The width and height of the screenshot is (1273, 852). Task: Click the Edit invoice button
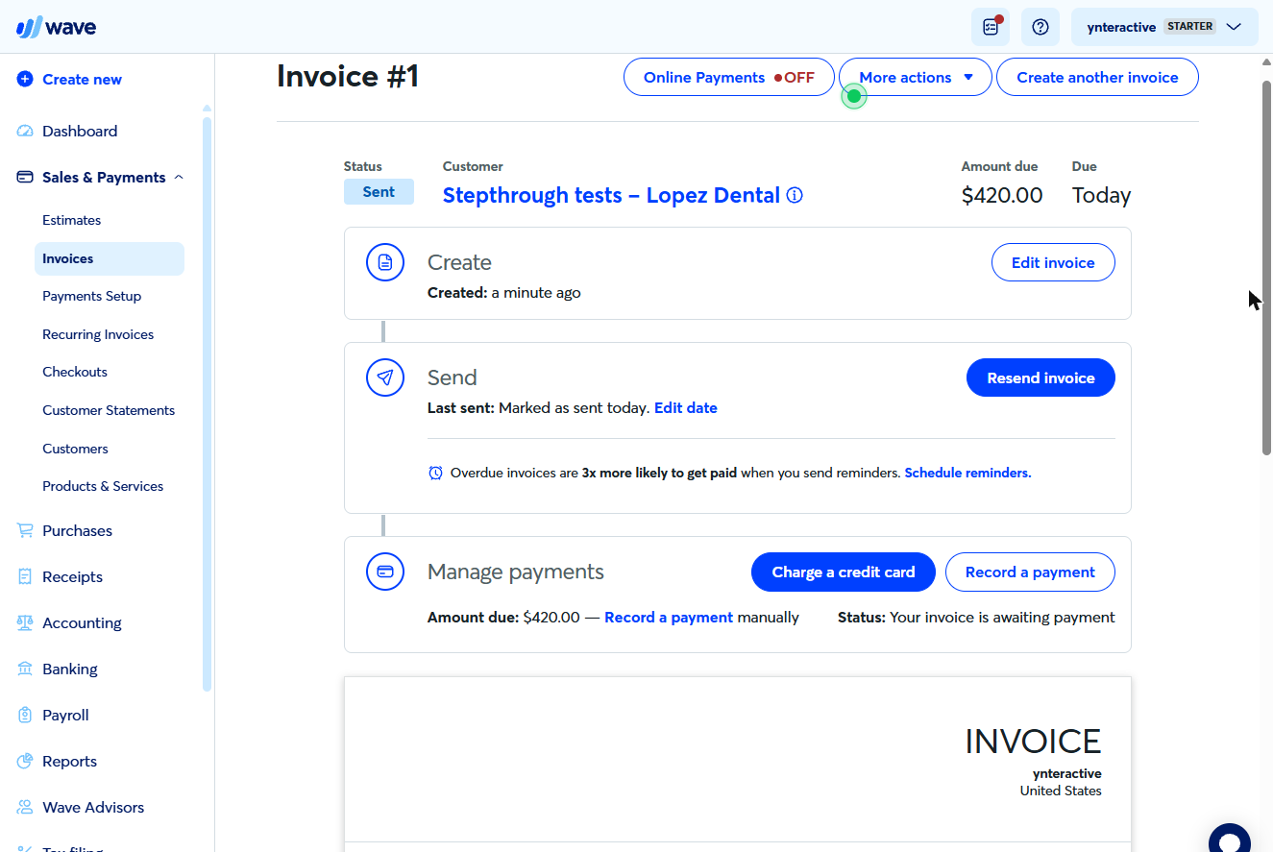1053,262
